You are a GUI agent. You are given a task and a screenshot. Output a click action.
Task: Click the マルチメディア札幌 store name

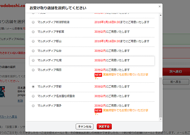pyautogui.click(x=49, y=60)
